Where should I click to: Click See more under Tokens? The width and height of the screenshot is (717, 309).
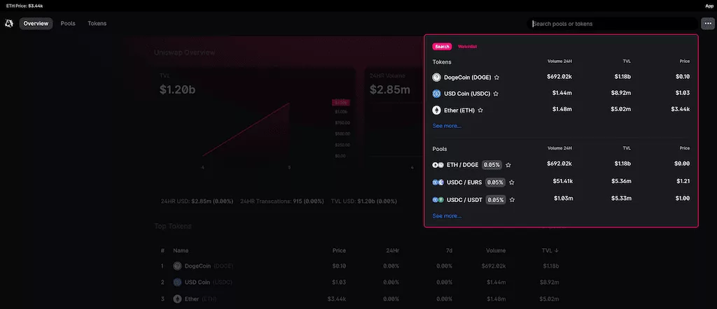pyautogui.click(x=447, y=126)
